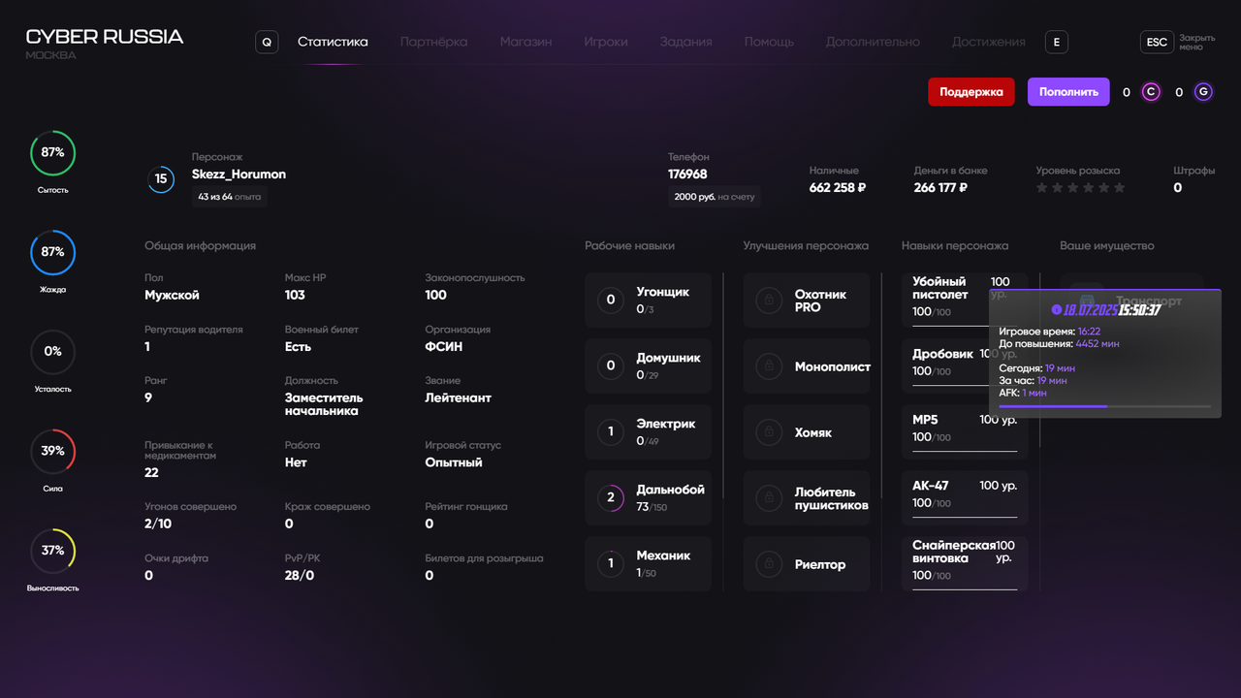The height and width of the screenshot is (698, 1241).
Task: Click the purple C coin icon
Action: [x=1151, y=92]
